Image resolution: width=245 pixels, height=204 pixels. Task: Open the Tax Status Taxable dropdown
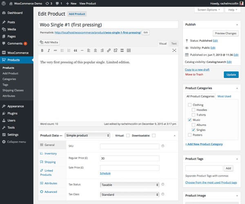tap(129, 185)
